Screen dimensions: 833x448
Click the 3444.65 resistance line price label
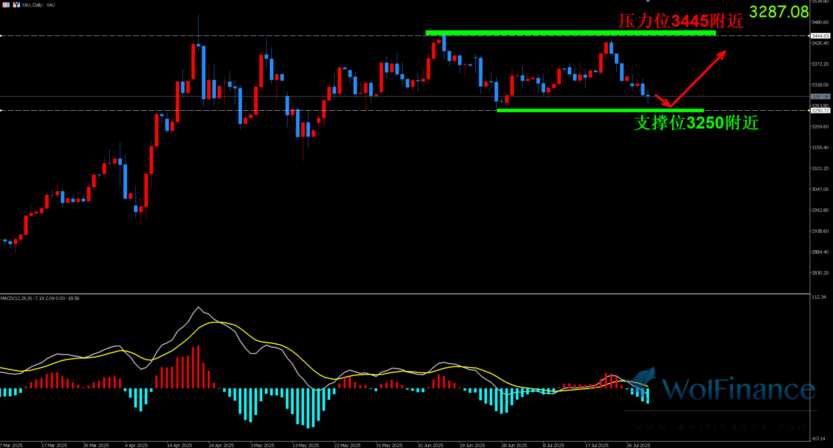(820, 36)
